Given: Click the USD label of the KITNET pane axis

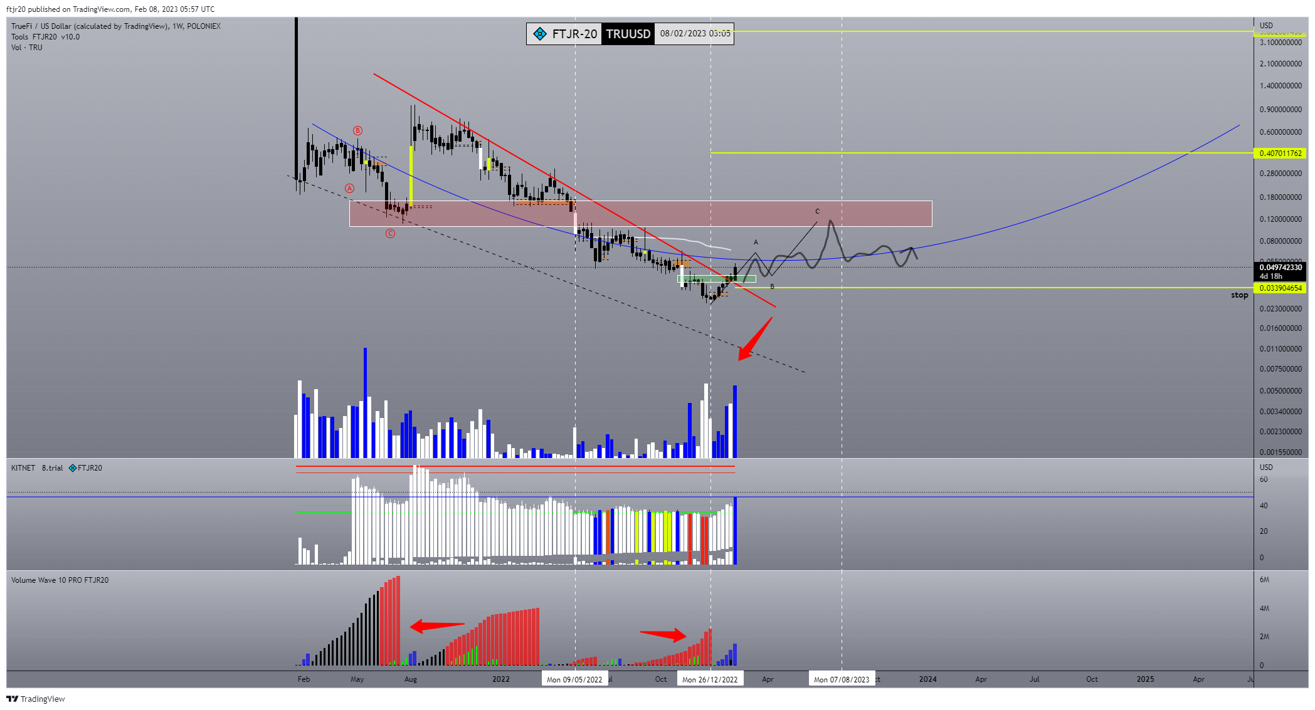Looking at the screenshot, I should (1266, 467).
